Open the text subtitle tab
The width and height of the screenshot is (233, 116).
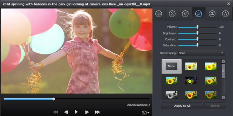click(x=225, y=14)
